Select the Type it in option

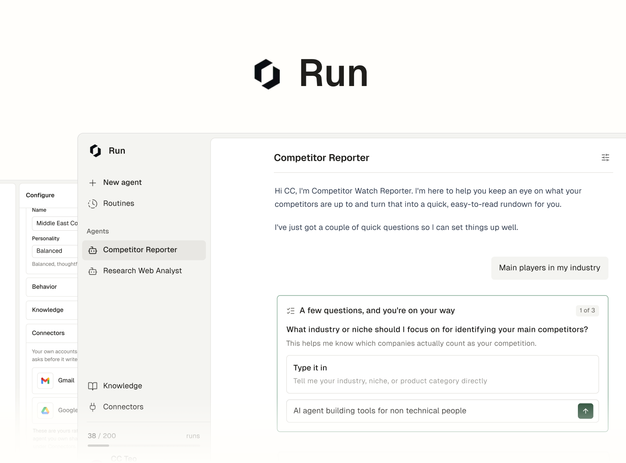tap(443, 374)
